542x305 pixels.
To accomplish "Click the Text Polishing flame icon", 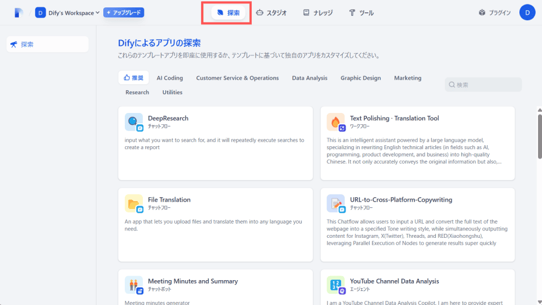I will pos(335,122).
